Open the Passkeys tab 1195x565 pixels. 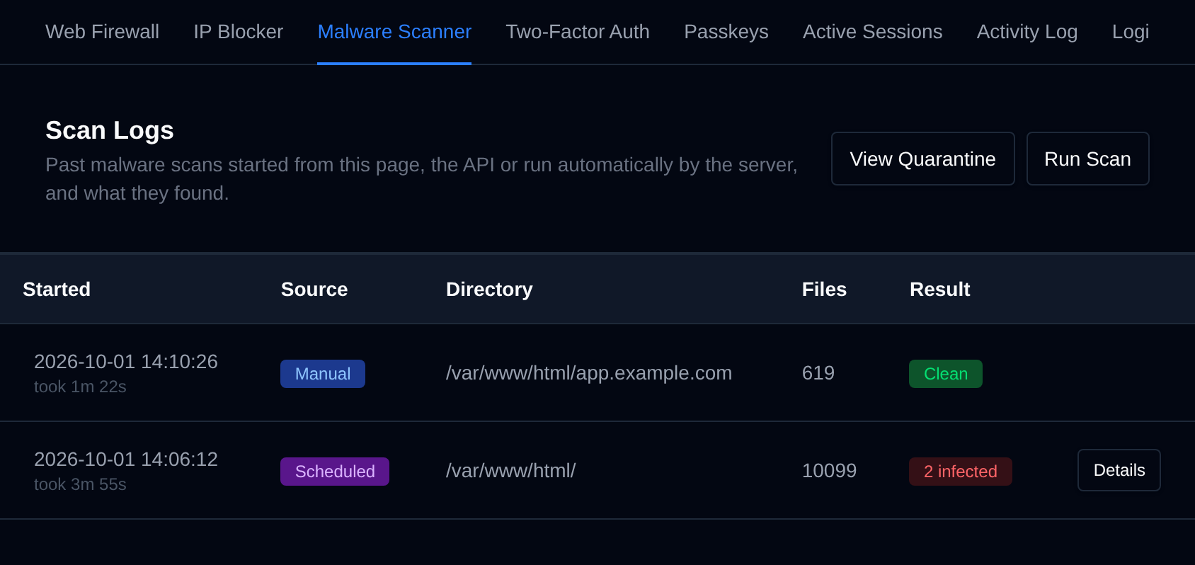(726, 32)
